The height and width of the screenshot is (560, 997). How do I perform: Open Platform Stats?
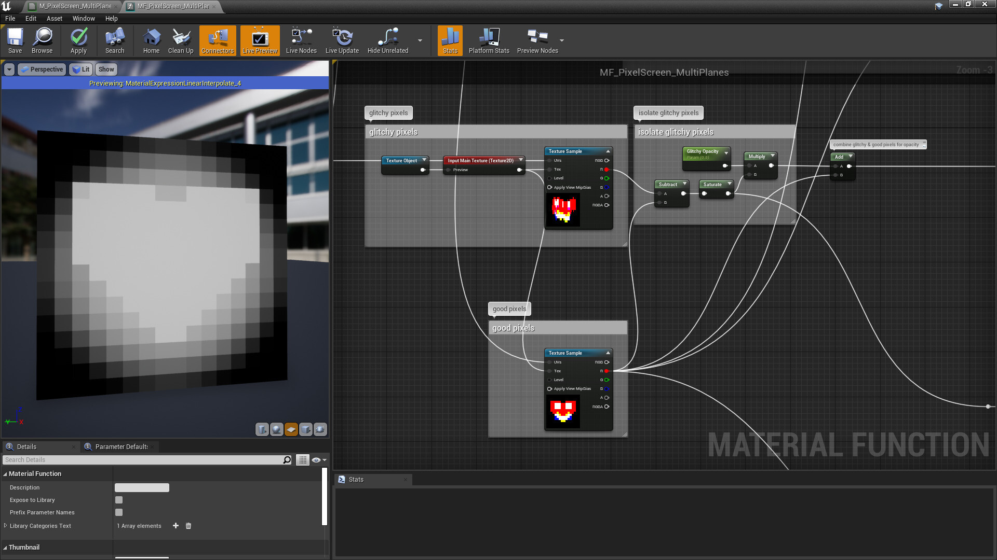click(x=489, y=40)
